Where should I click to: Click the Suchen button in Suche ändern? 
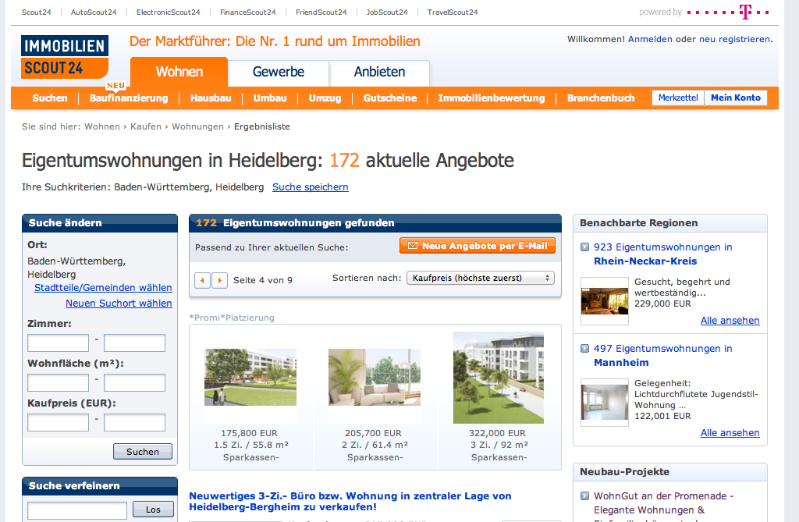(143, 452)
